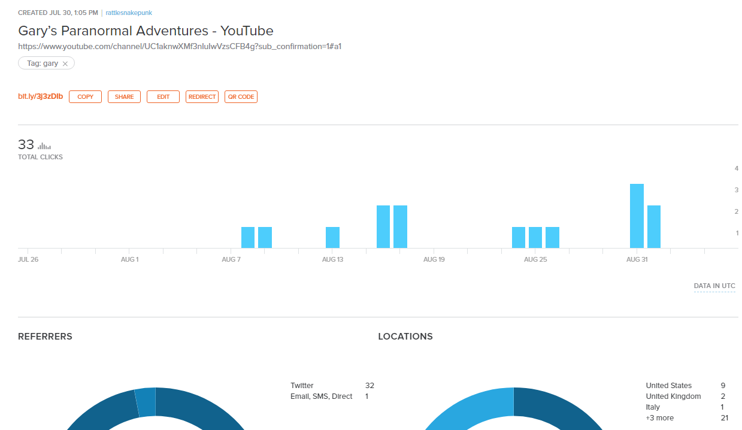Click the AUG 19 axis label
Image resolution: width=742 pixels, height=430 pixels.
coord(434,260)
